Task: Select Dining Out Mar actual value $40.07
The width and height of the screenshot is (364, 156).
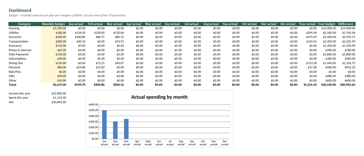Action: pyautogui.click(x=119, y=63)
